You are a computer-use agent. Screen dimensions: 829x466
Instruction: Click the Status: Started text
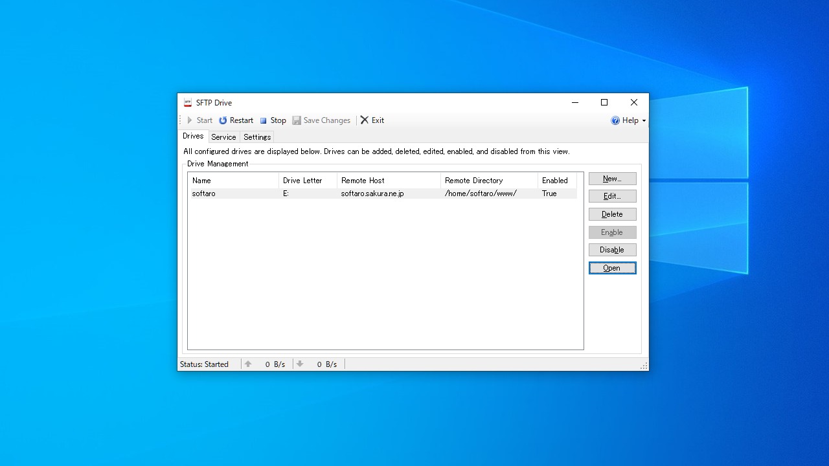(x=204, y=364)
